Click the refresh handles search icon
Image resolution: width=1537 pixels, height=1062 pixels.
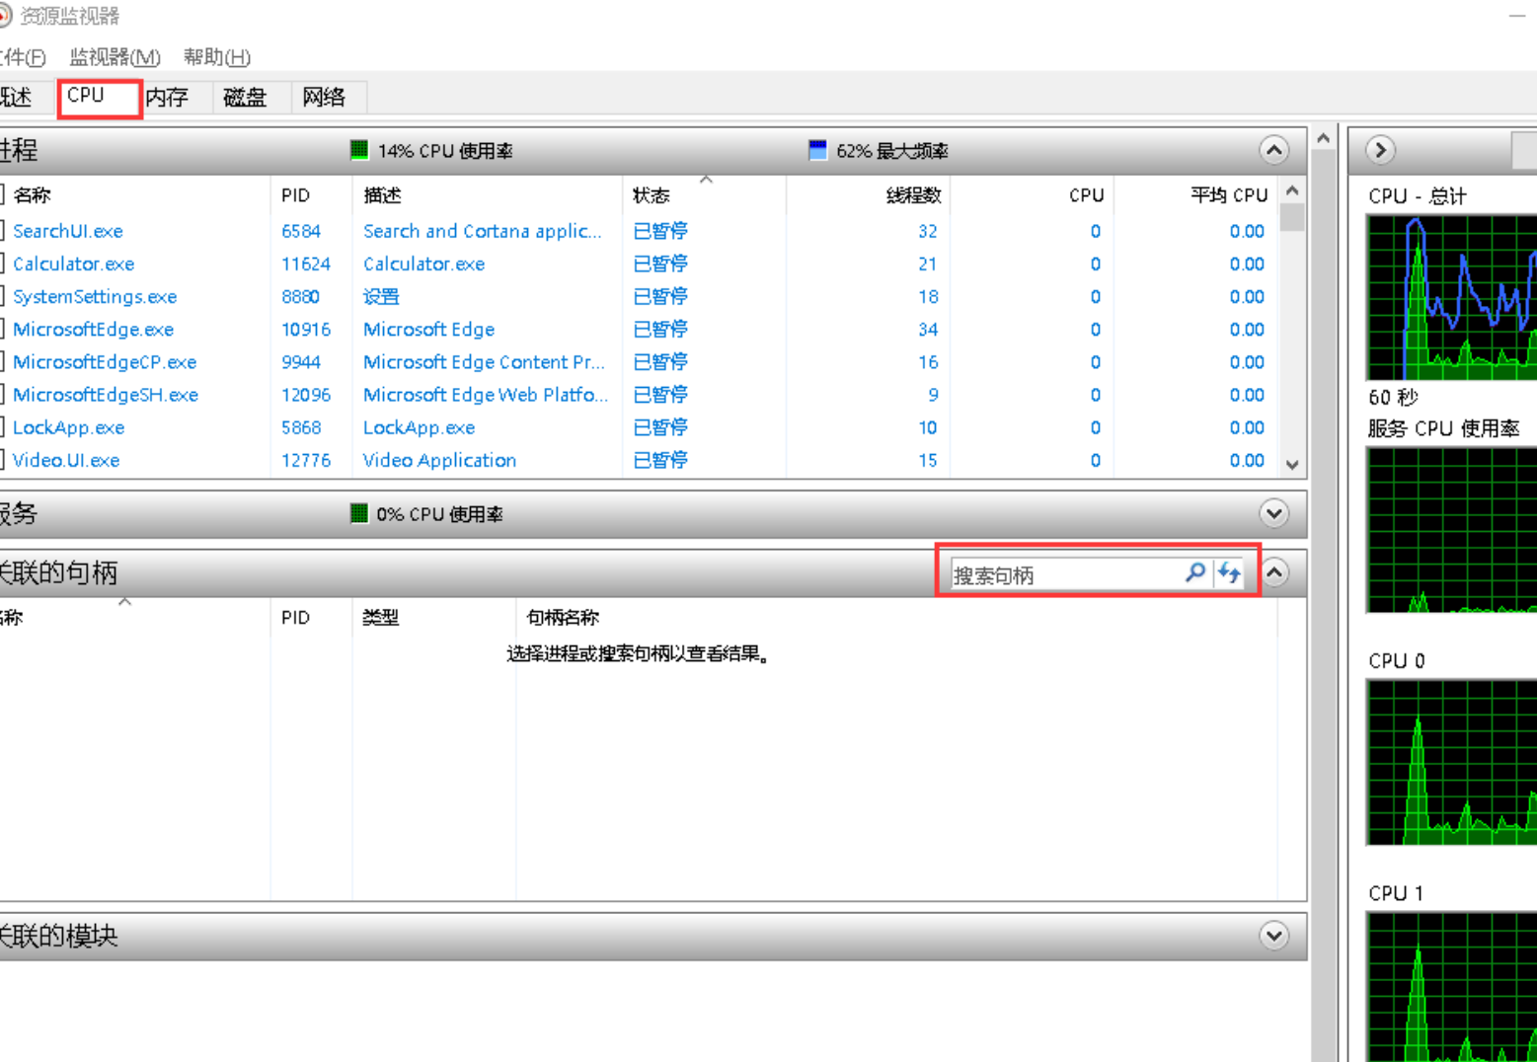(1229, 572)
